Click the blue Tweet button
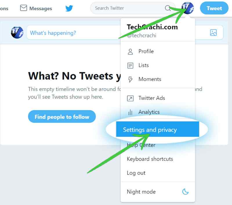The image size is (232, 205). click(x=214, y=8)
